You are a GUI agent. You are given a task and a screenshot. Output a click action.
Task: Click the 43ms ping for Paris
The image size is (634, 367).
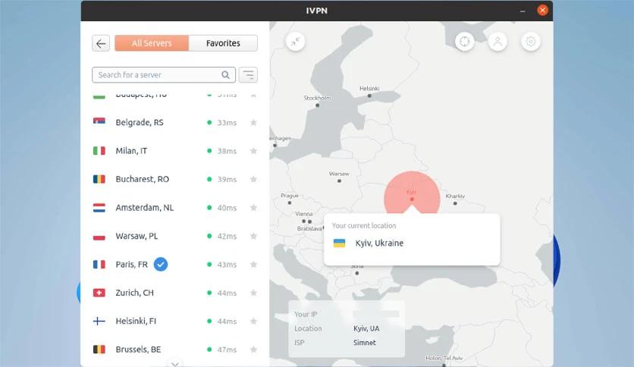(x=227, y=265)
